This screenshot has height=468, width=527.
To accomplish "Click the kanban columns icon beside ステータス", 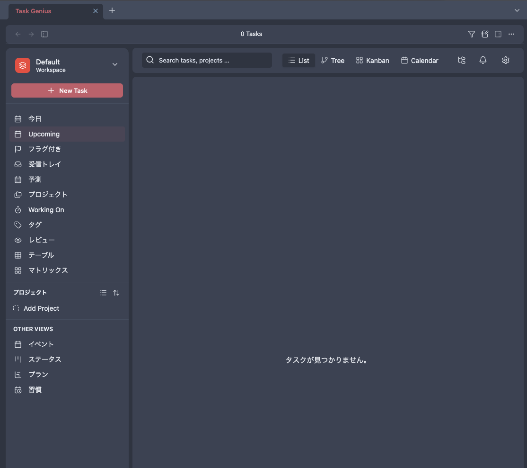I will tap(18, 360).
